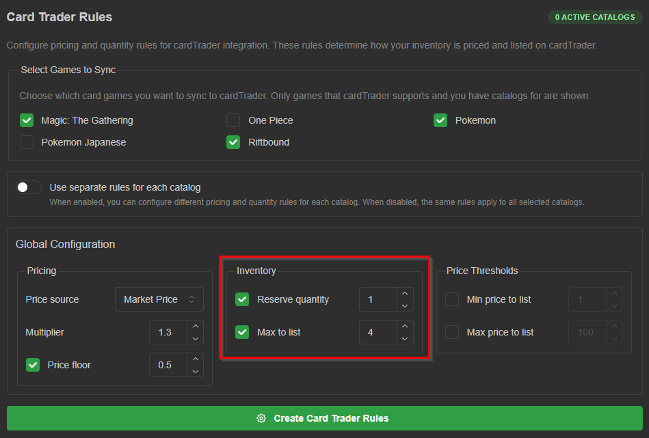This screenshot has height=438, width=649.
Task: Increase Reserve quantity using up arrow
Action: [405, 293]
